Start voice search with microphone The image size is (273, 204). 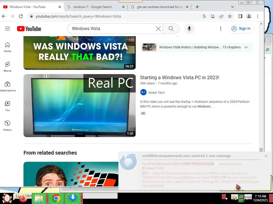click(189, 29)
